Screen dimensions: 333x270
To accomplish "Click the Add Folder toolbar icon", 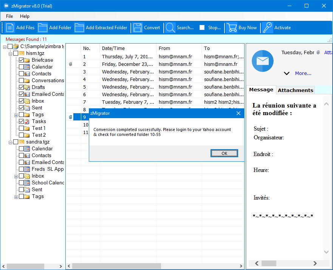I will [x=42, y=28].
